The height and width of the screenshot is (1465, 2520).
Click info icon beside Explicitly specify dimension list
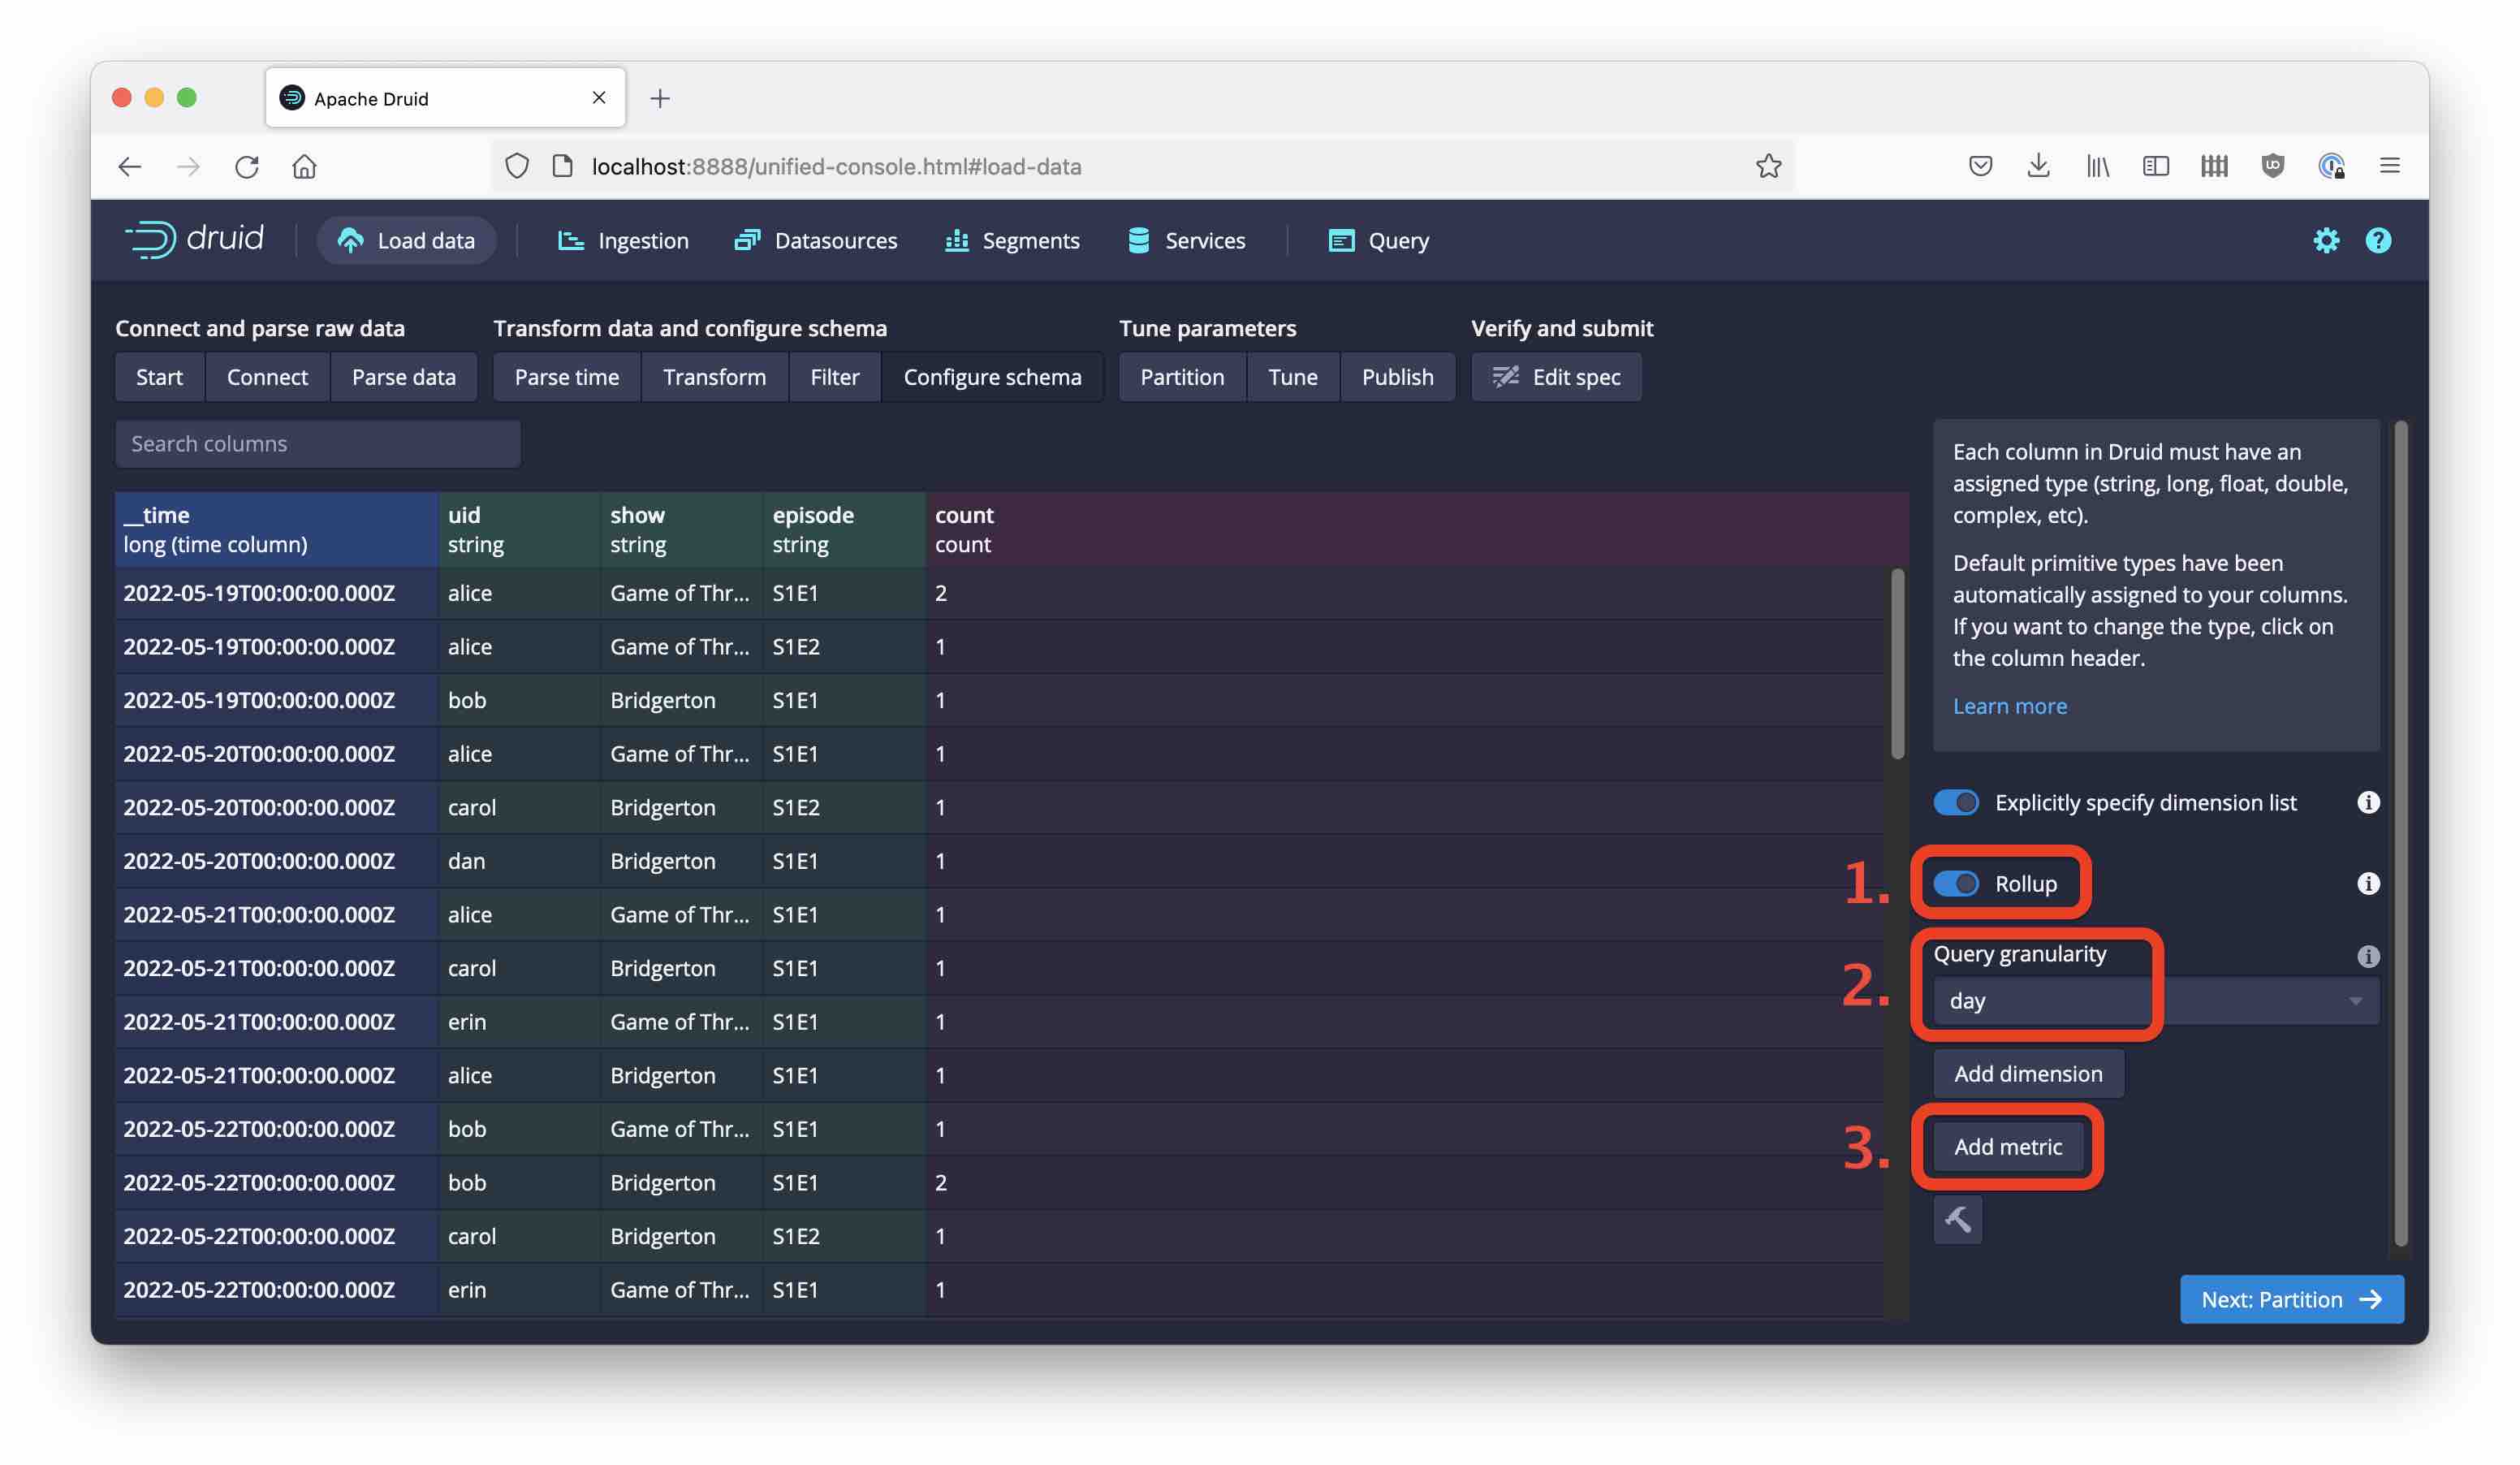pos(2367,802)
